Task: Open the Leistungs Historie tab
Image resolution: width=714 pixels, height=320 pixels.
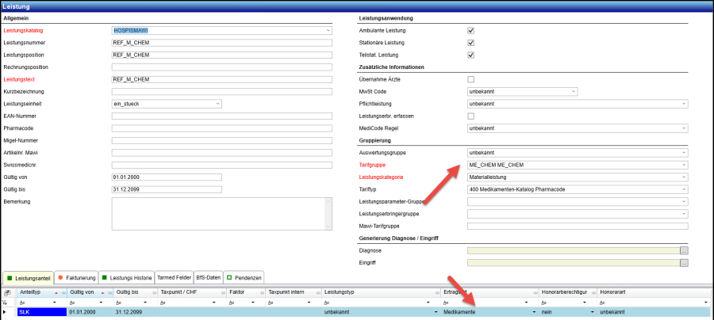Action: click(125, 277)
